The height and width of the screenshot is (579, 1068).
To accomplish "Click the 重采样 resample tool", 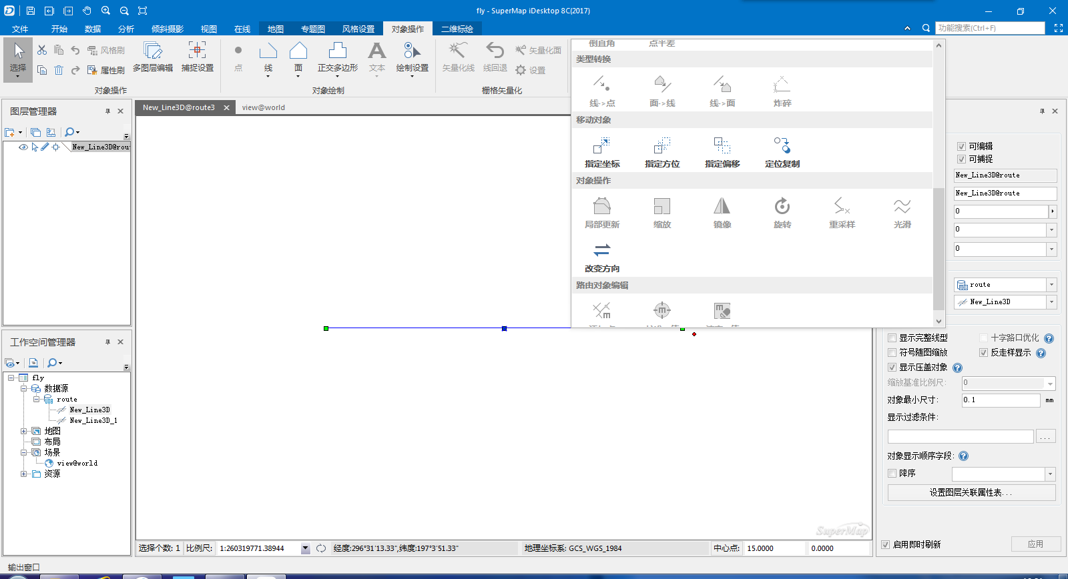I will [842, 213].
